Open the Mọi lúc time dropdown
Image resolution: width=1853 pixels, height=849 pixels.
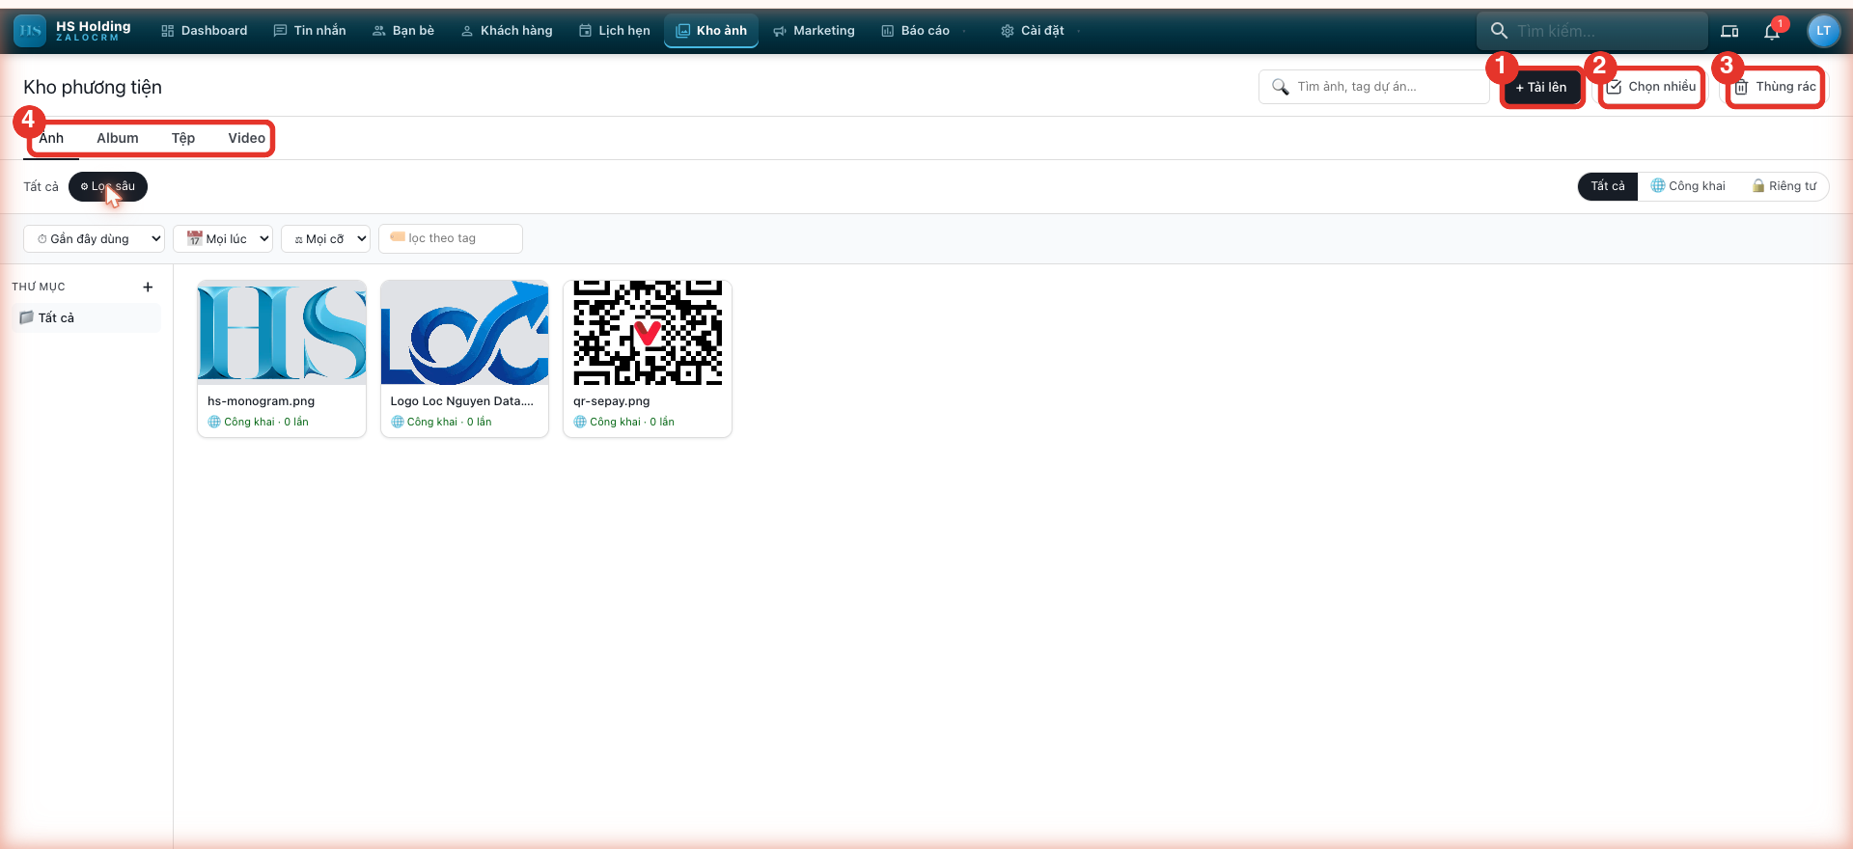(223, 238)
